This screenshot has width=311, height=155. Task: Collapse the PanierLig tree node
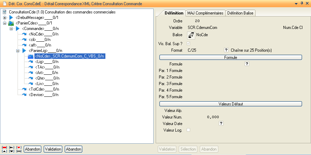coord(18,51)
